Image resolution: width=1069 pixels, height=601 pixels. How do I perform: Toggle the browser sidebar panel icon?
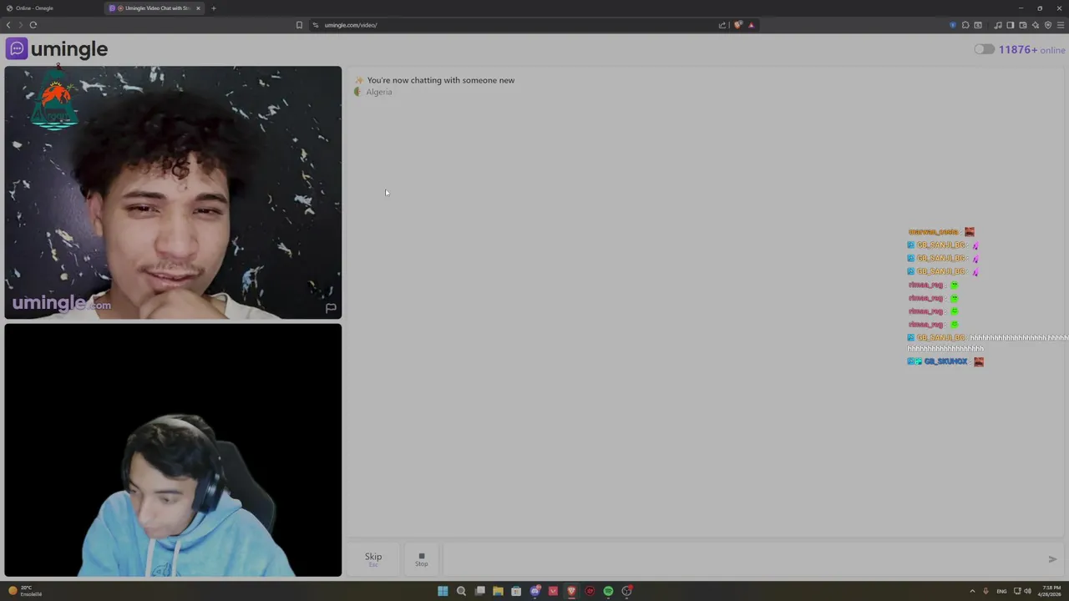[x=1010, y=25]
